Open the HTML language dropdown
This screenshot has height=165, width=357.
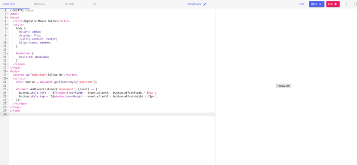316,4
